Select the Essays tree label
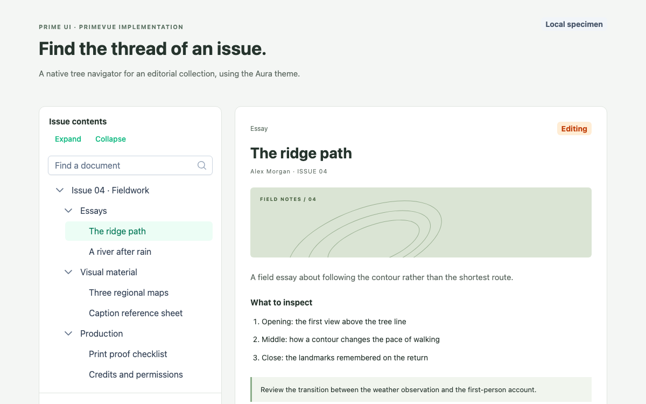Image resolution: width=646 pixels, height=404 pixels. coord(94,211)
